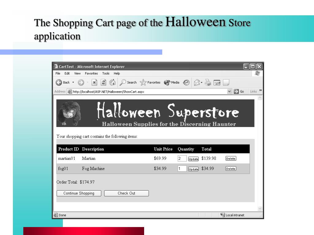314x235 pixels.
Task: Click the Check Out button
Action: [x=126, y=193]
